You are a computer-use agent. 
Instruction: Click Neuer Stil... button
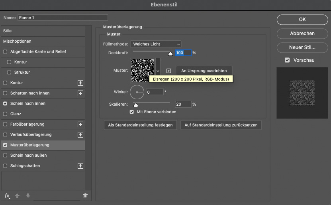point(302,47)
